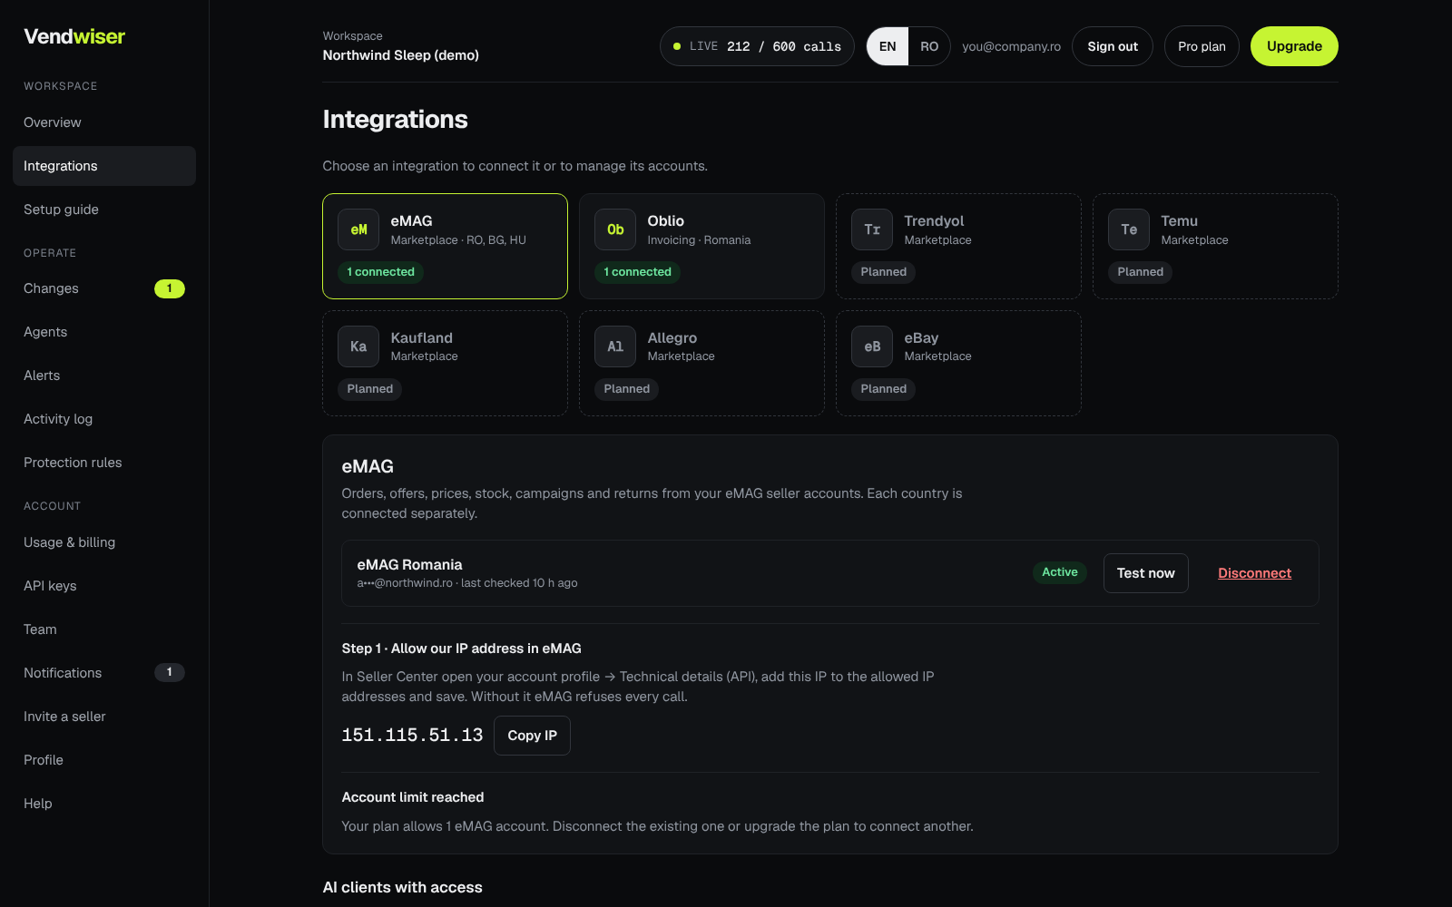
Task: Click the IP address 151.115.51.13
Action: pos(412,736)
